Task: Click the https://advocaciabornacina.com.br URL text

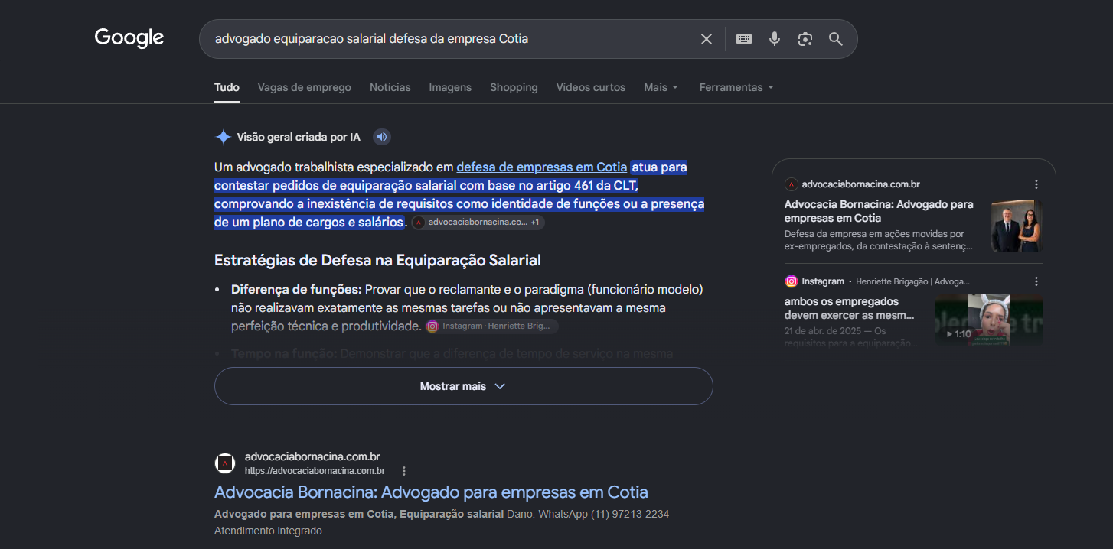Action: 315,471
